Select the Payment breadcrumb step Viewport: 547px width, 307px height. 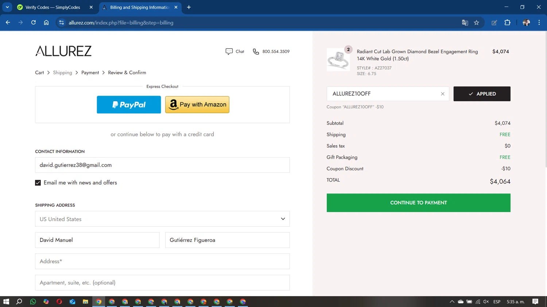point(90,73)
